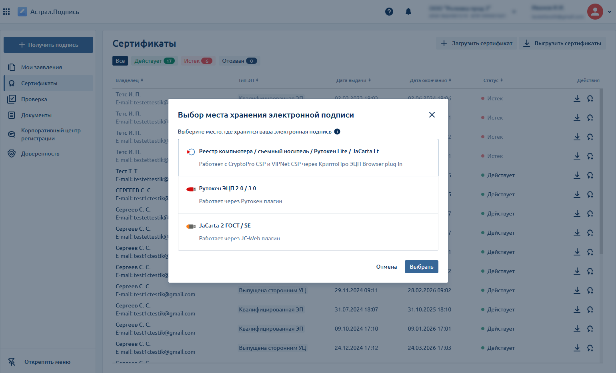Click the Мои заявления document icon
Viewport: 616px width, 373px height.
point(12,67)
